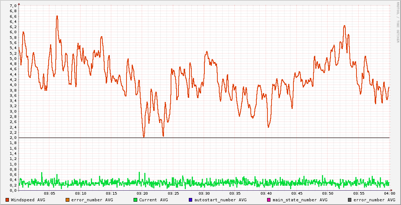Click the 03:05 time axis label
This screenshot has width=401, height=205.
(50, 194)
